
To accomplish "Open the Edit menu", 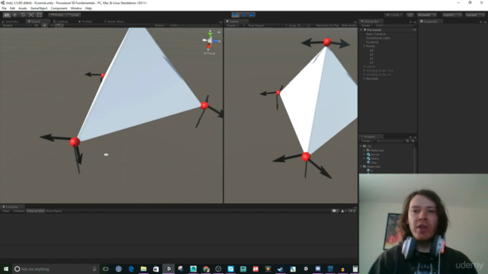I will [12, 8].
